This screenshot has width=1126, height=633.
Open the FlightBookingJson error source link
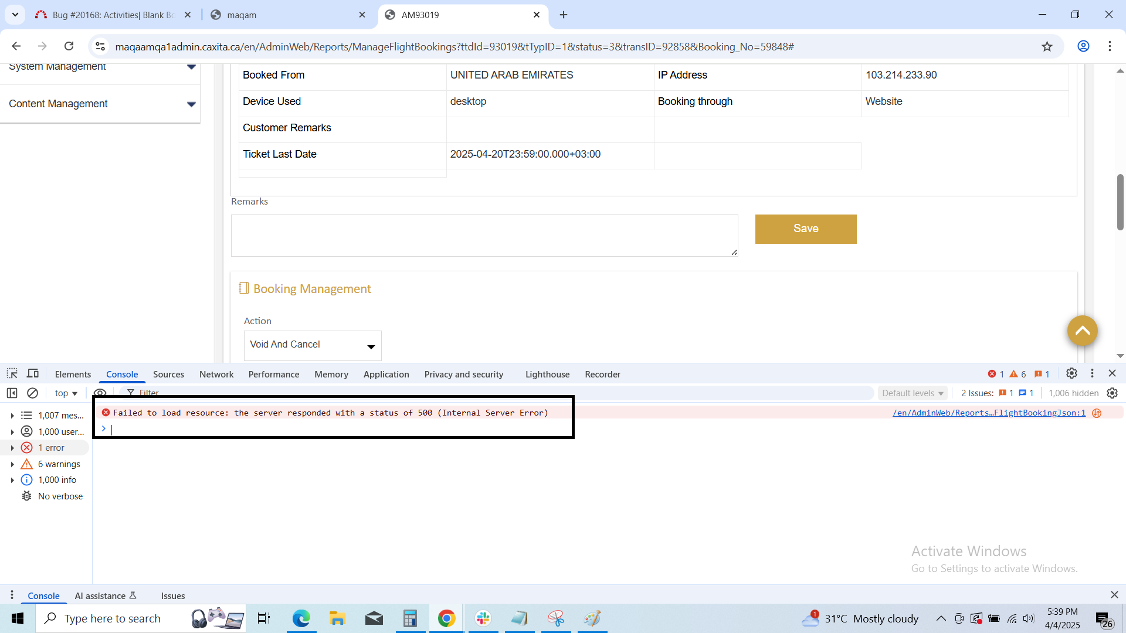pyautogui.click(x=989, y=413)
